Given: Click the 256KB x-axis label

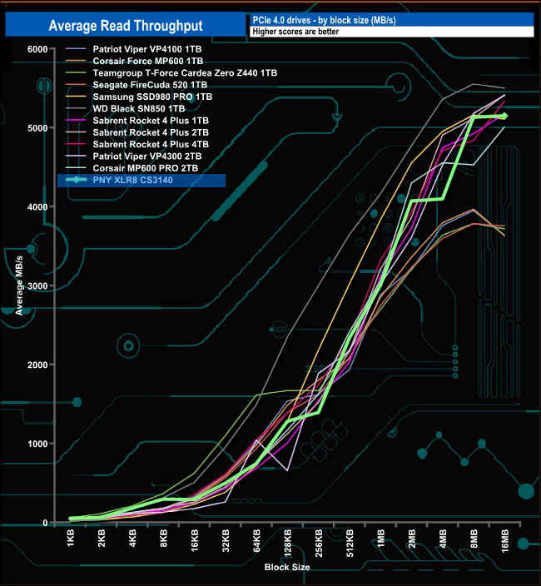Looking at the screenshot, I should click(319, 543).
